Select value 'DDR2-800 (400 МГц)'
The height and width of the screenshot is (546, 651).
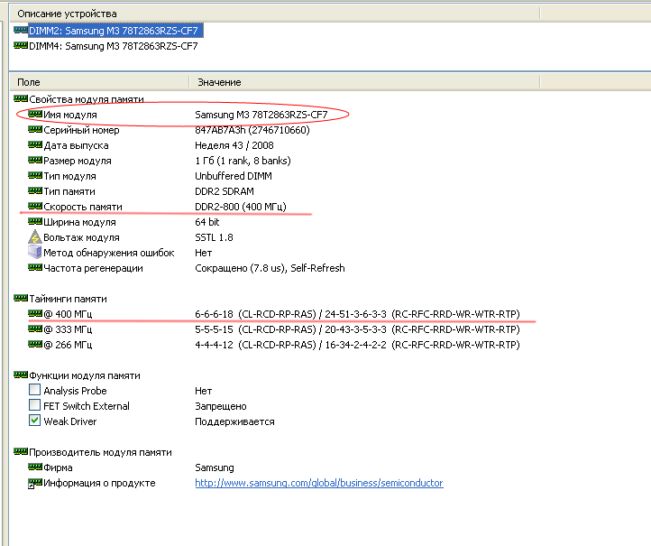coord(241,207)
